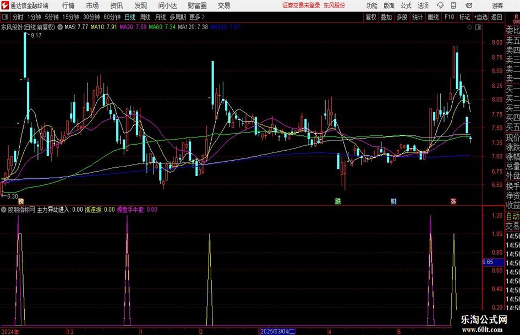
Task: Click the 6.30 low price label
Action: pos(13,196)
